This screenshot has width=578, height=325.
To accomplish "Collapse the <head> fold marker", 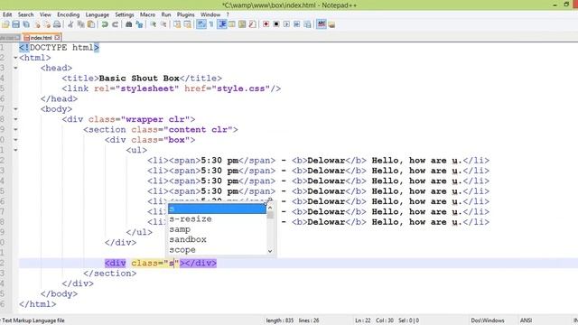I will (x=15, y=69).
